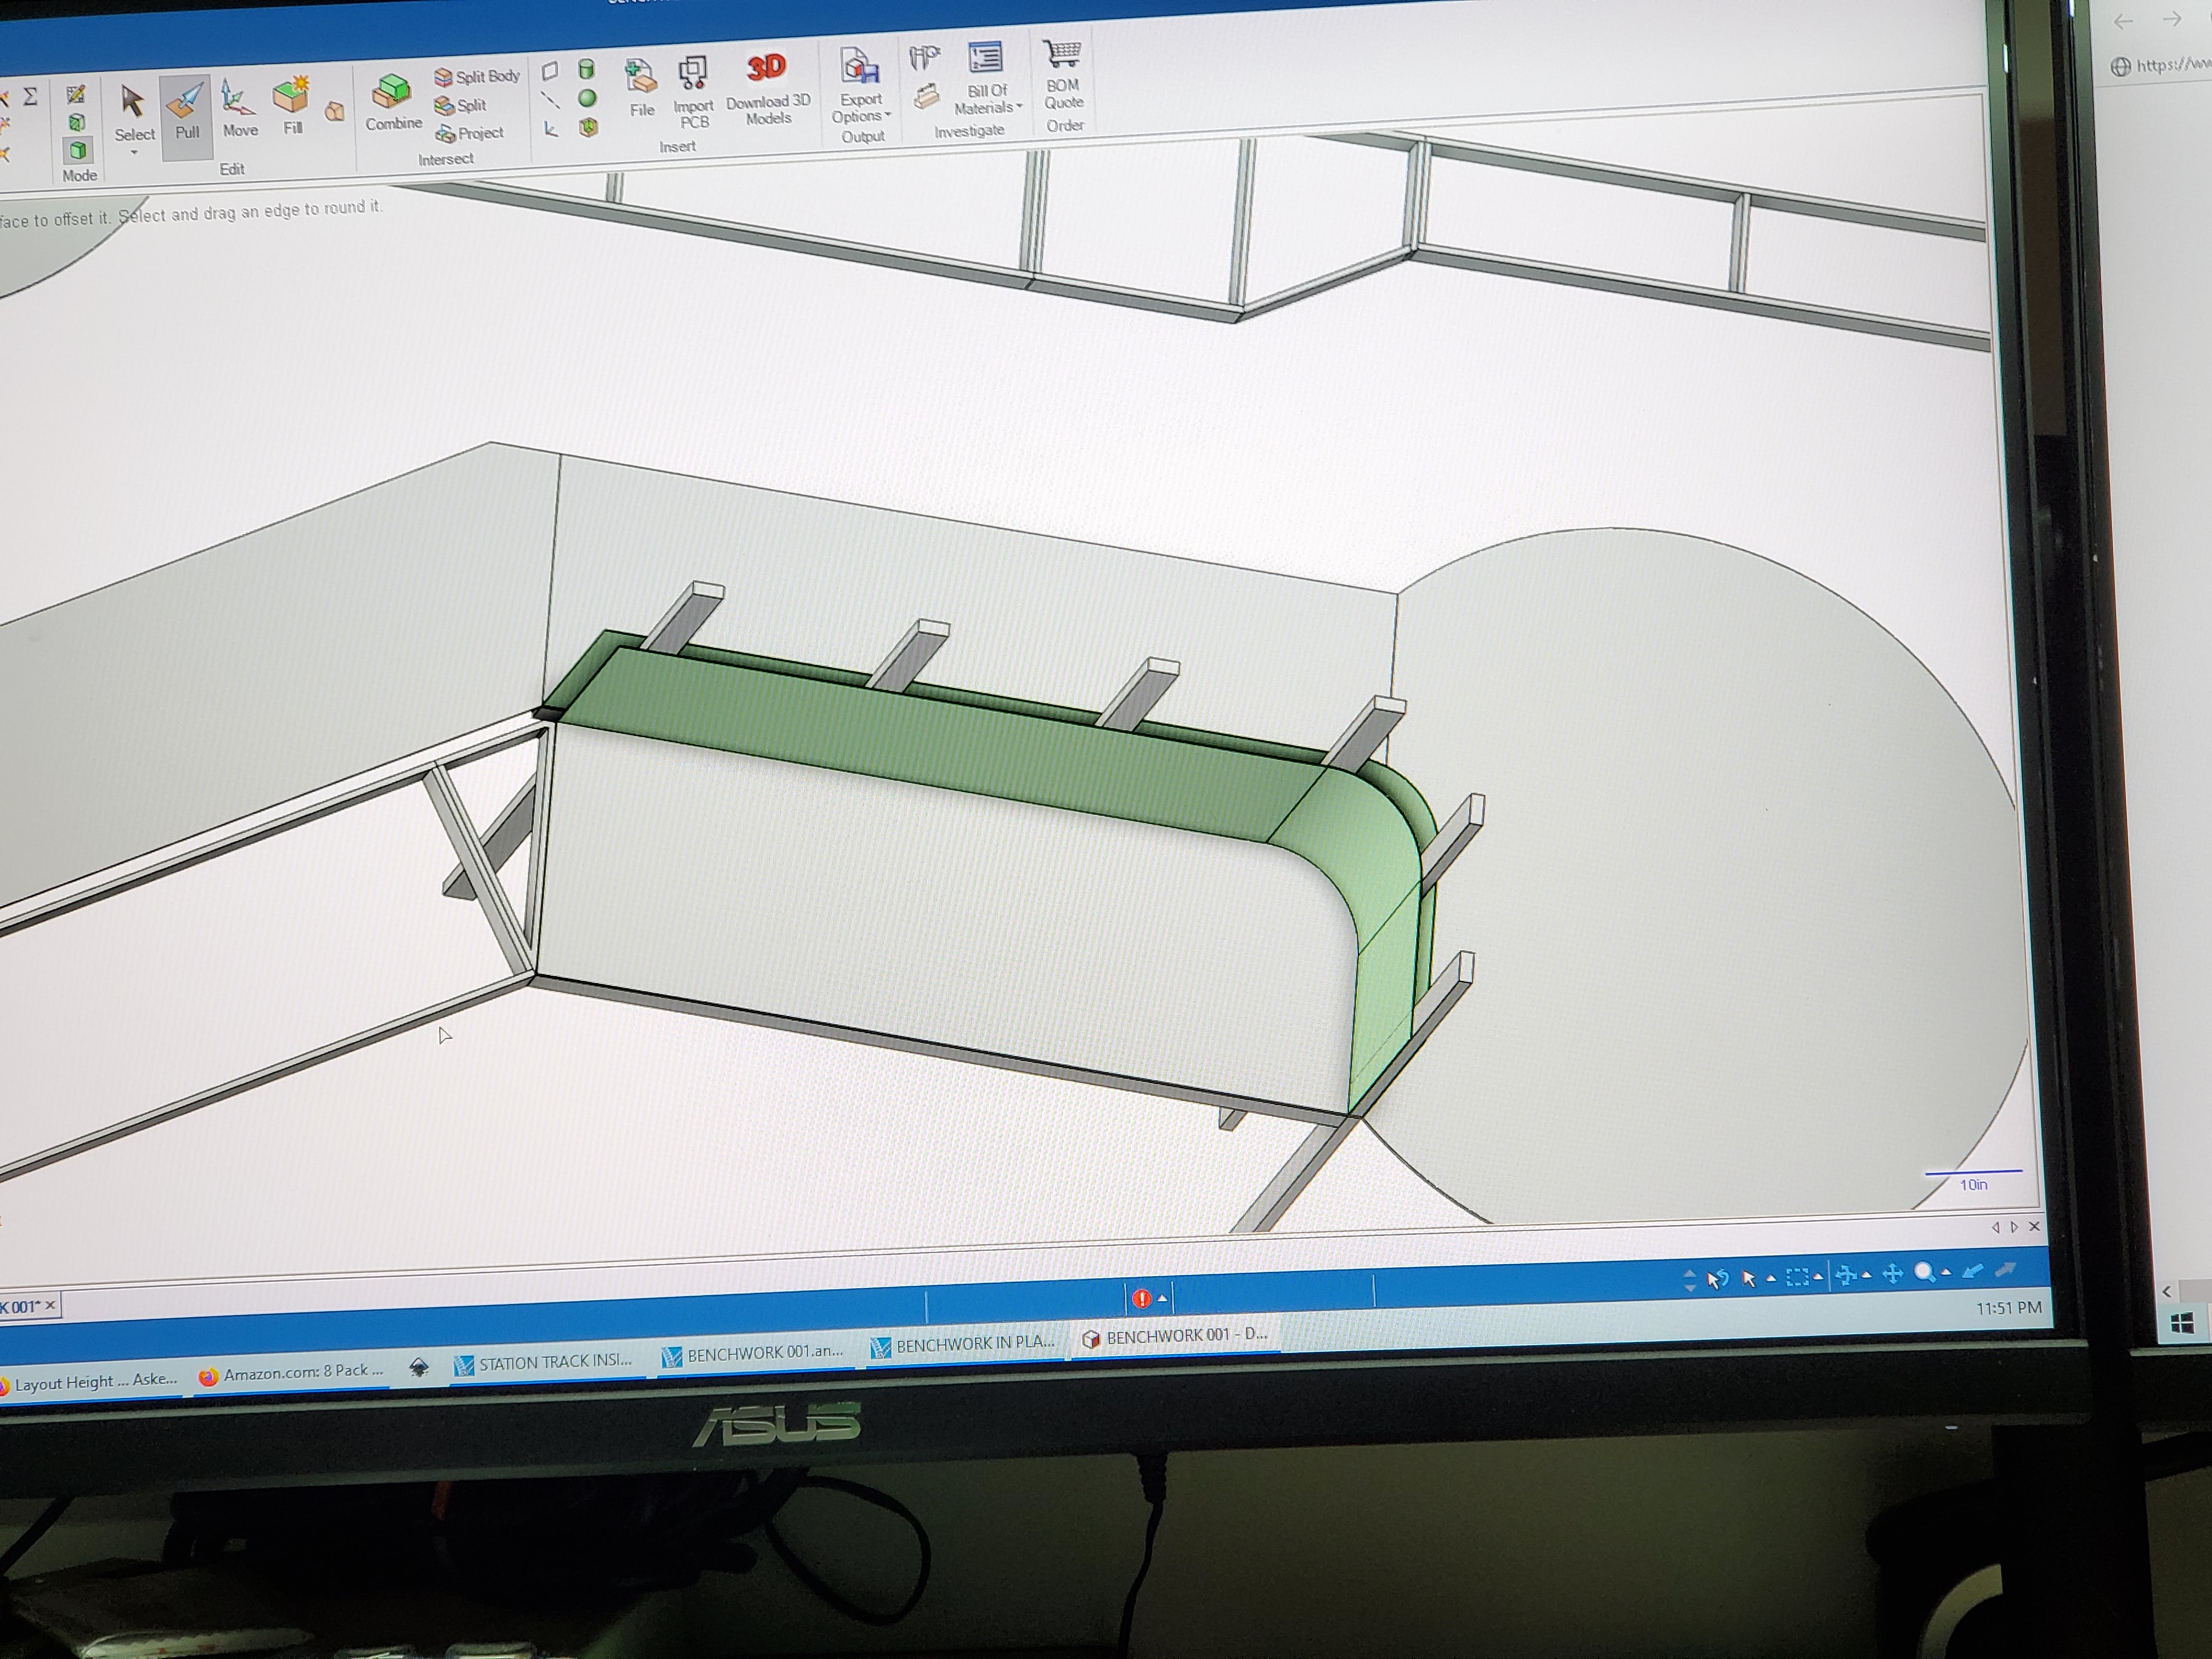Screen dimensions: 2212x1659
Task: Click the Combine tool
Action: click(392, 102)
